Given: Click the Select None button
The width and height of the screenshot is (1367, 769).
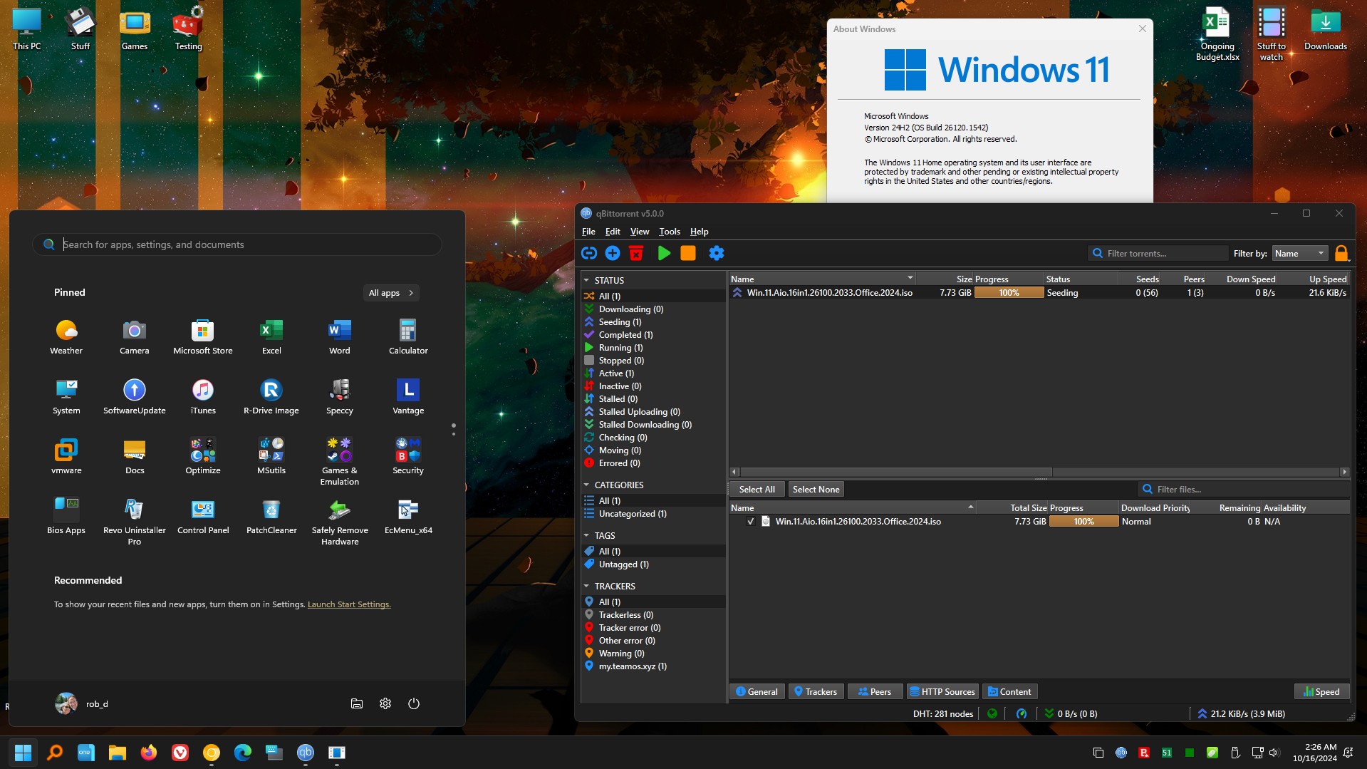Looking at the screenshot, I should pyautogui.click(x=816, y=489).
